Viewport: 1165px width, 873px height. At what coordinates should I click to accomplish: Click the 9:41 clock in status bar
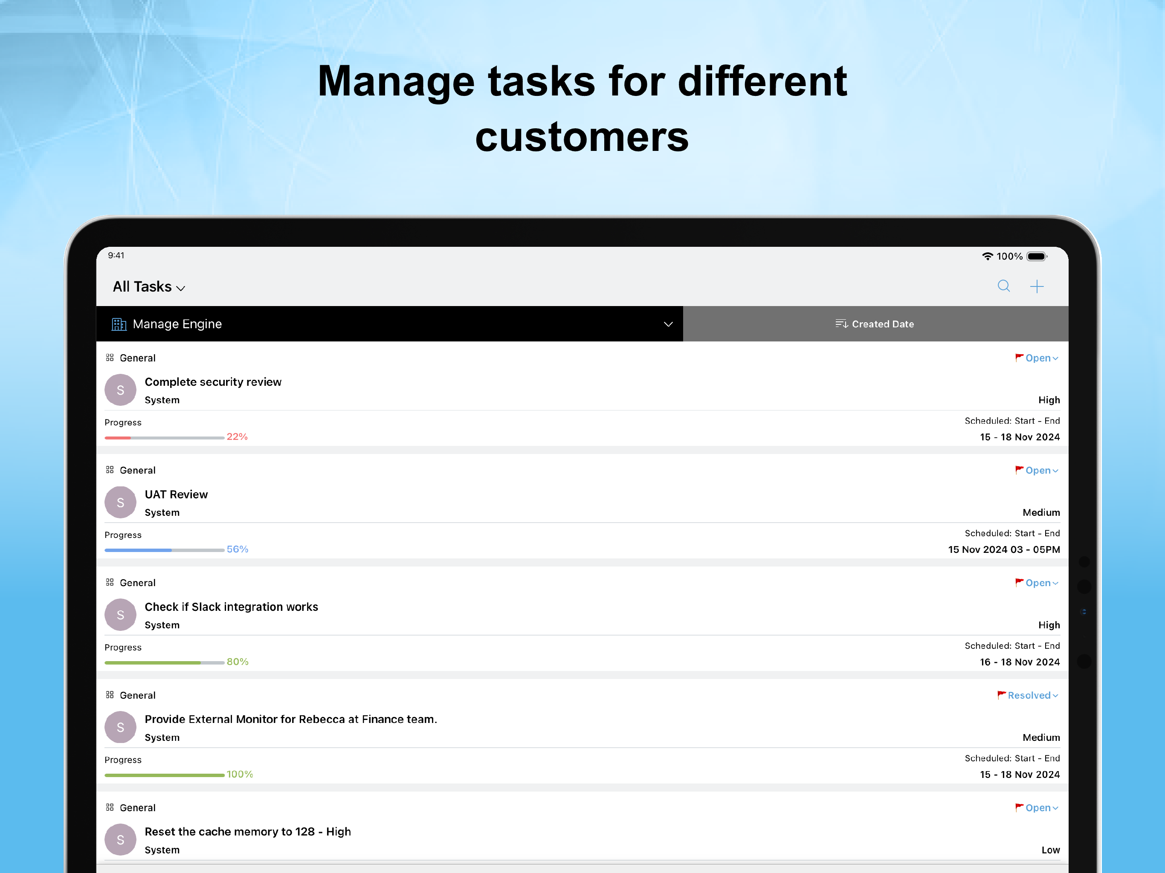click(x=116, y=255)
